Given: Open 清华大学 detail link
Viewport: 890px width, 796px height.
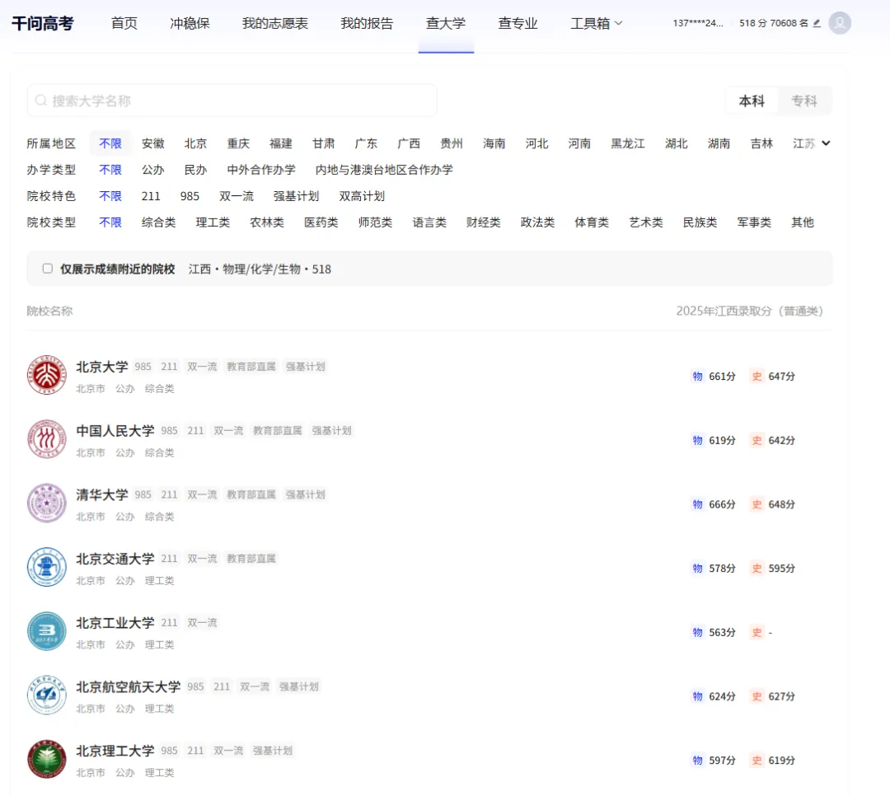Looking at the screenshot, I should point(102,494).
